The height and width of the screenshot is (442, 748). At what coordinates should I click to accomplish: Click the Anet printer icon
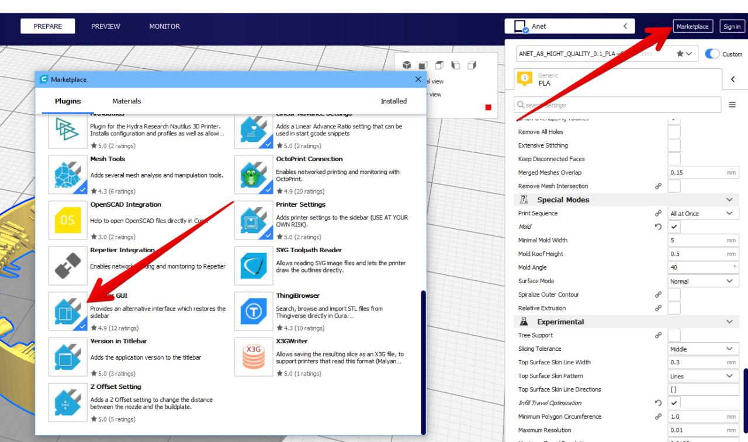pos(521,27)
